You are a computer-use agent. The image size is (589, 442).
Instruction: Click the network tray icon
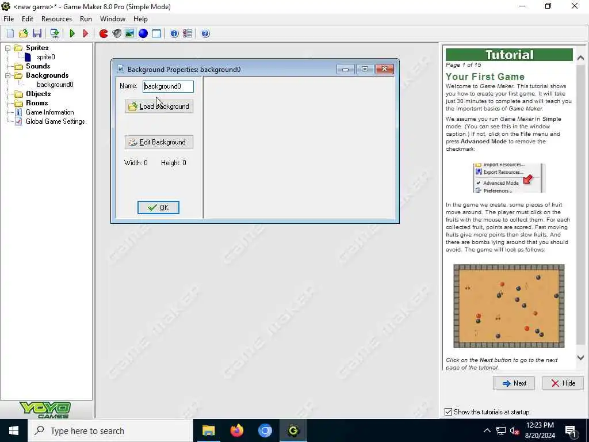pos(501,431)
